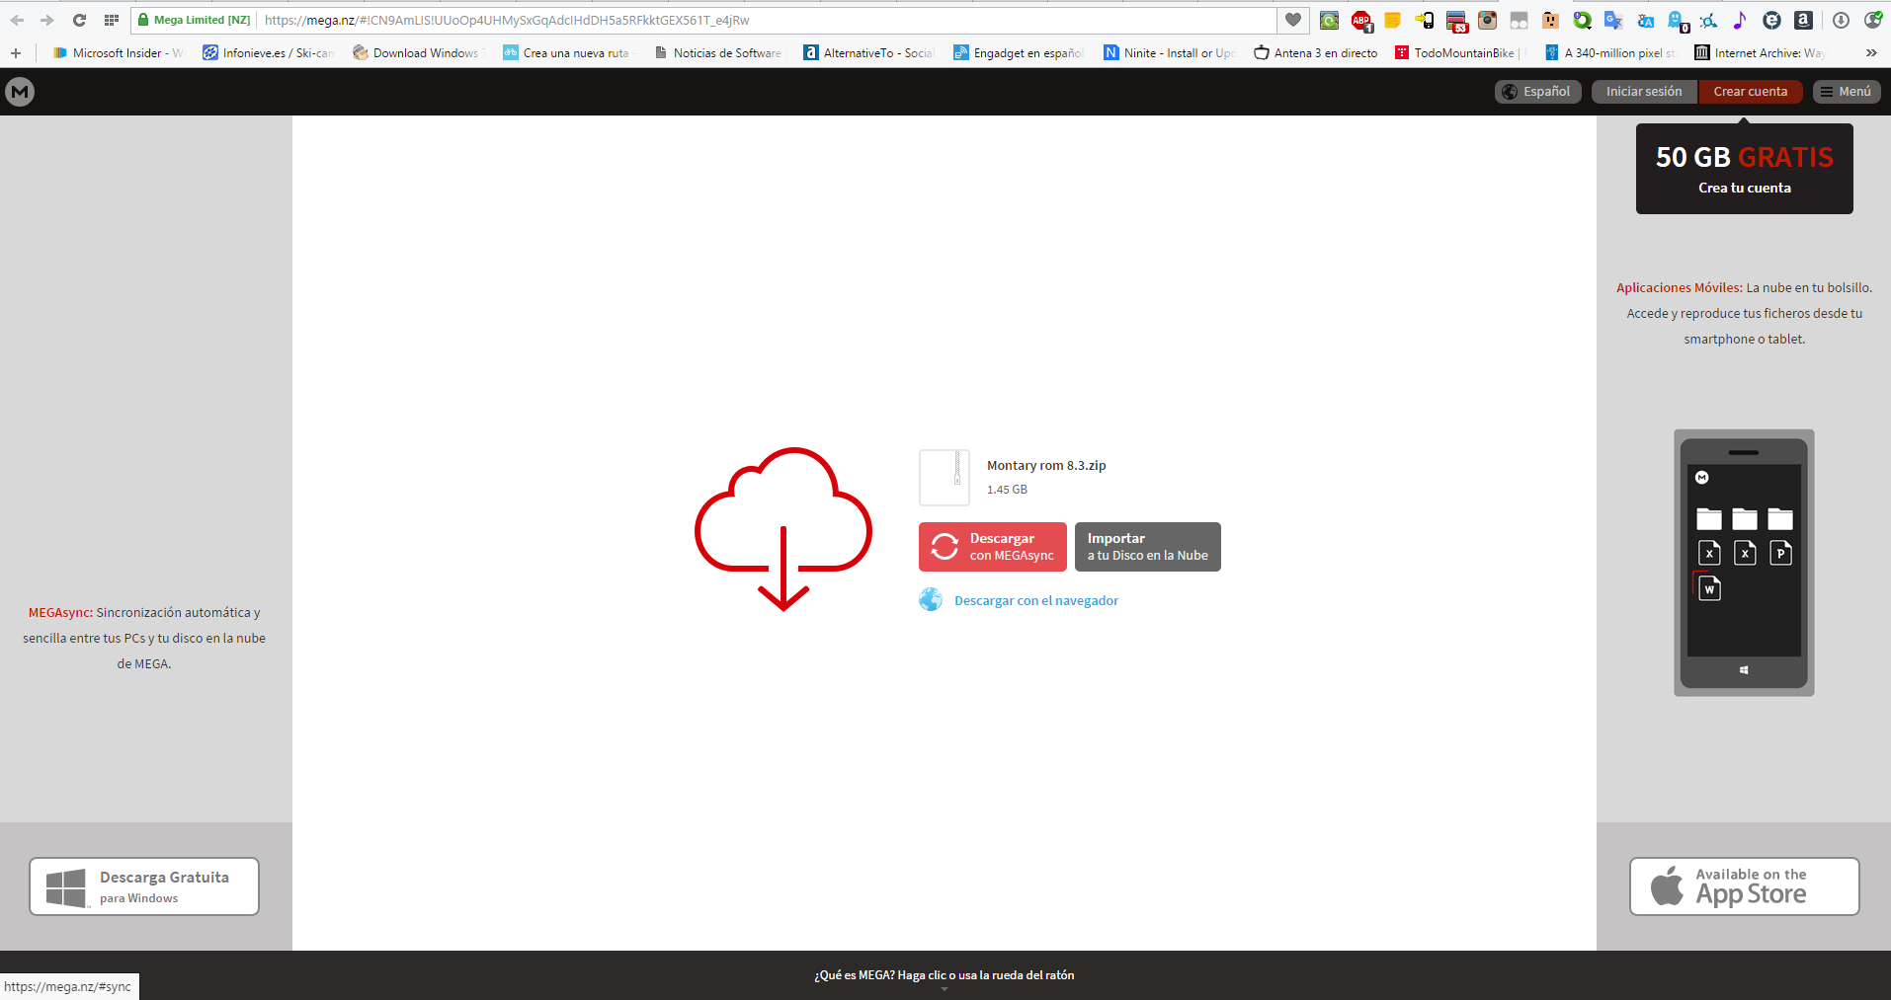The width and height of the screenshot is (1891, 1000).
Task: Click the green padlock security icon
Action: (143, 20)
